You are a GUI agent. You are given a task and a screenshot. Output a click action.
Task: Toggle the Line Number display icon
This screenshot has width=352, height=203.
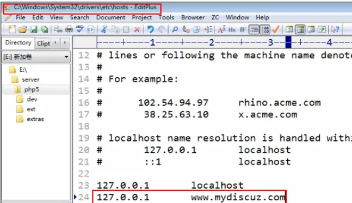point(265,29)
